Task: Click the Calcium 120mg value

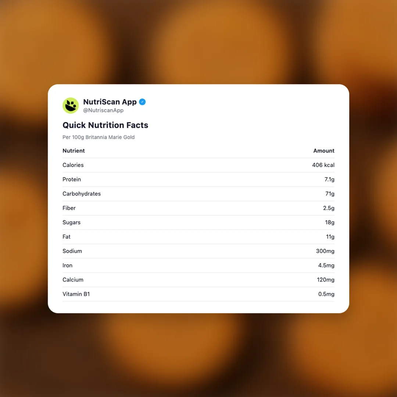Action: click(x=325, y=280)
